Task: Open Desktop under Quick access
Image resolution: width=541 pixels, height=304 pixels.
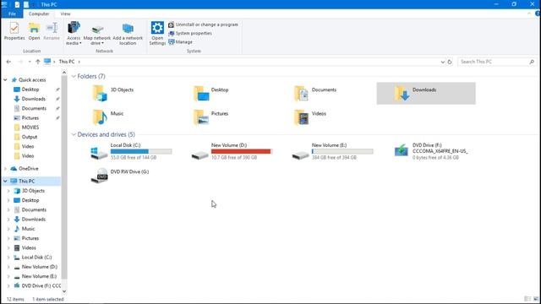Action: [30, 90]
